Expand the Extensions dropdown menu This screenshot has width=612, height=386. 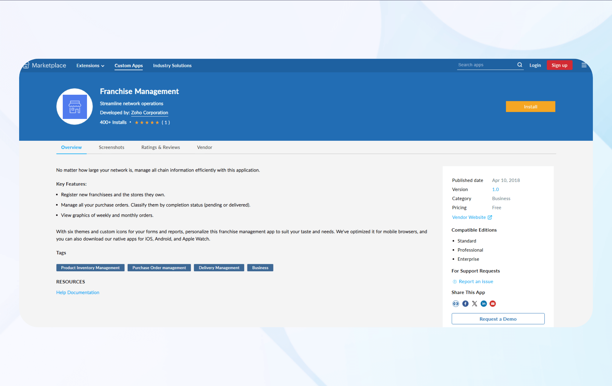coord(90,65)
